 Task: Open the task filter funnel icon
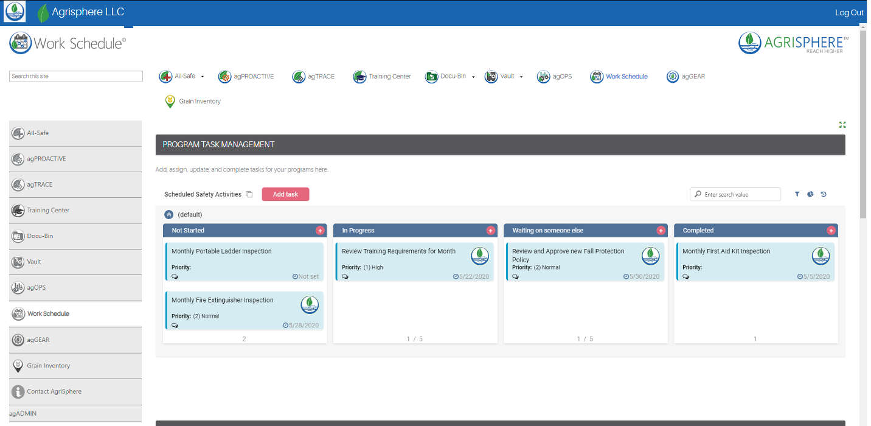coord(797,195)
